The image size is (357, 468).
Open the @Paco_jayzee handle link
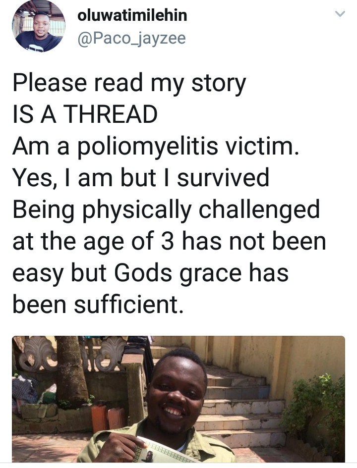(x=131, y=39)
